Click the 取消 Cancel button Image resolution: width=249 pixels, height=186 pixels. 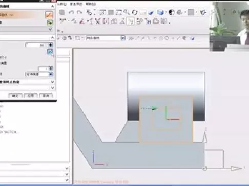coord(46,96)
